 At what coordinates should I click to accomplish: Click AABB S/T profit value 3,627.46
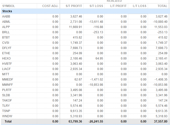76,16
